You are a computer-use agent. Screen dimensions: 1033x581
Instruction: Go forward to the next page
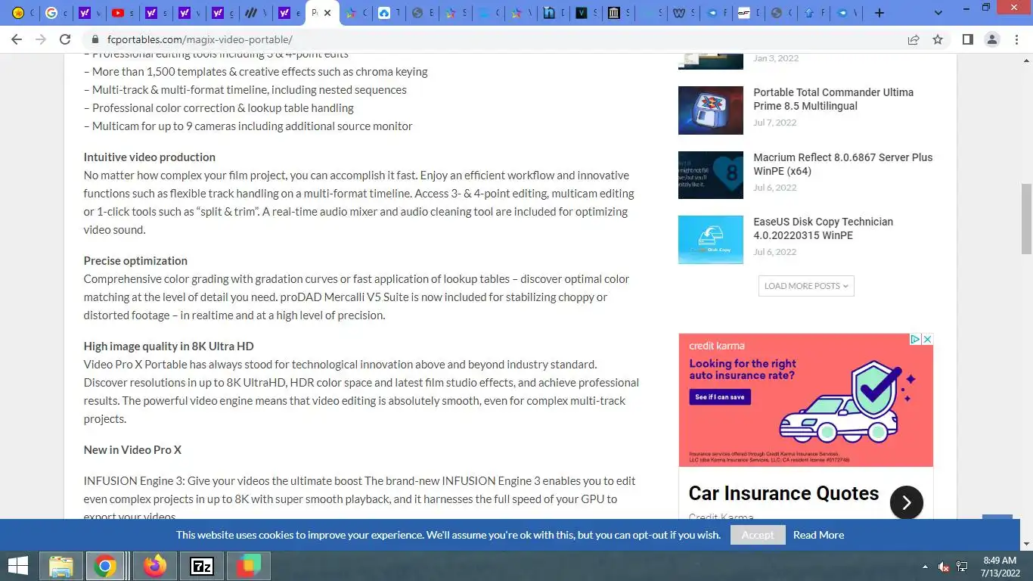[x=40, y=39]
